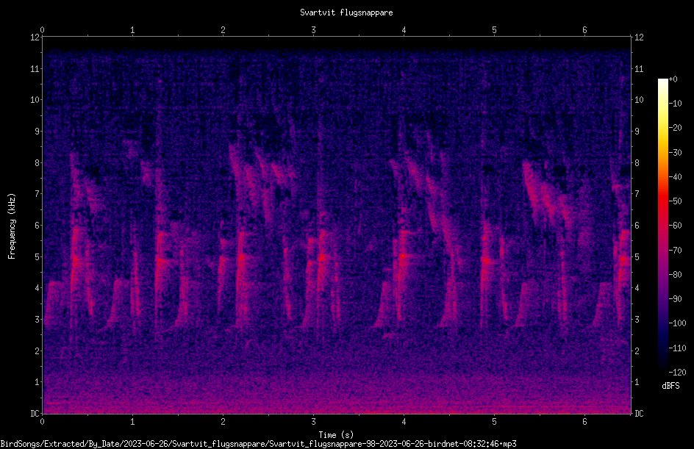The height and width of the screenshot is (449, 694).
Task: Select the '-30' value on the color scale
Action: 675,153
